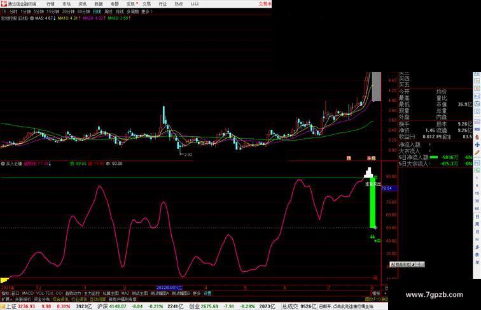Select 年 period in right sidebar

click(477, 262)
